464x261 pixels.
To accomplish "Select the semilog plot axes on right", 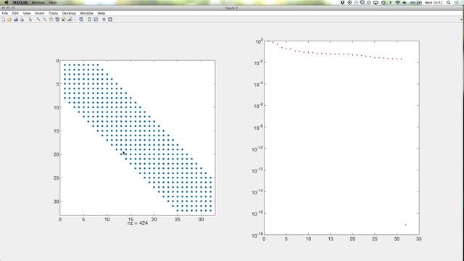I will click(341, 138).
